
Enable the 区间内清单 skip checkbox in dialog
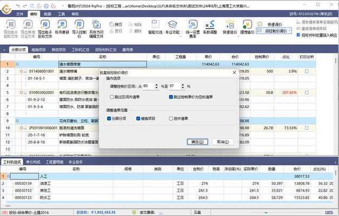pos(112,97)
